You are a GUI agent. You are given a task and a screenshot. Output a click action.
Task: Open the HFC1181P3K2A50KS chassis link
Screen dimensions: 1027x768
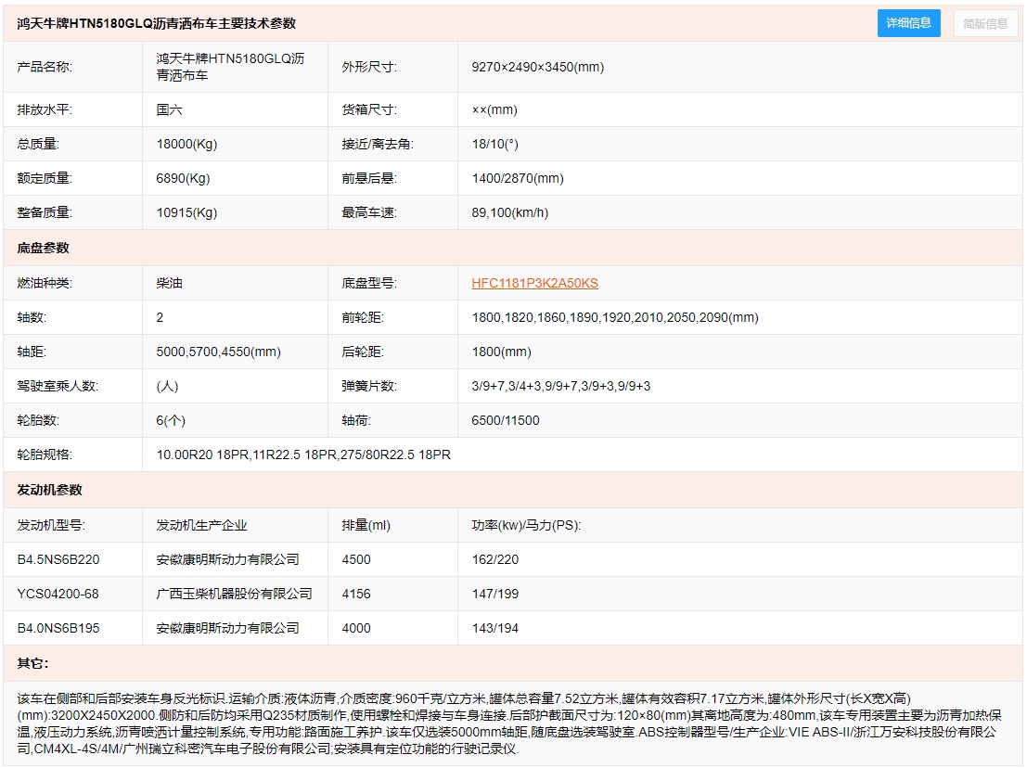[x=534, y=283]
